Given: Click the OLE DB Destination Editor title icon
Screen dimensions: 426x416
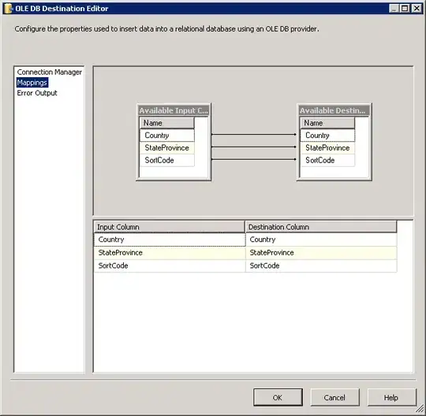Looking at the screenshot, I should (x=8, y=9).
